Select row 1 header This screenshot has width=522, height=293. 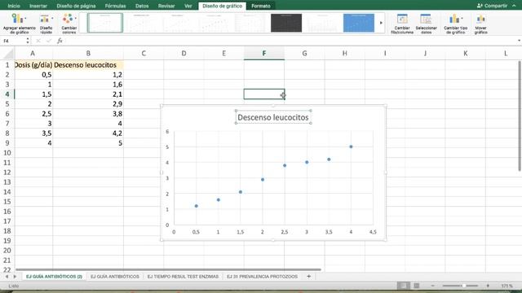(x=7, y=65)
